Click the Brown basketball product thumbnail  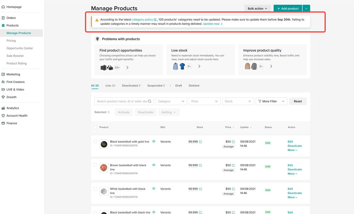click(x=104, y=168)
